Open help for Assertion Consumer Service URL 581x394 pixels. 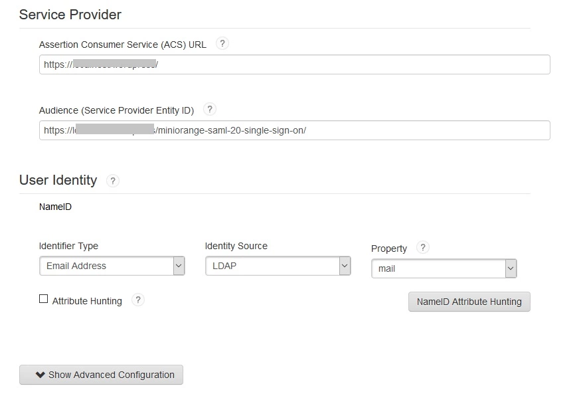click(222, 44)
